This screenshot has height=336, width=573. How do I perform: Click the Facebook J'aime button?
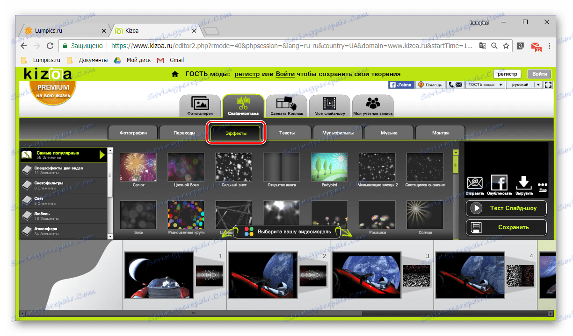click(401, 85)
